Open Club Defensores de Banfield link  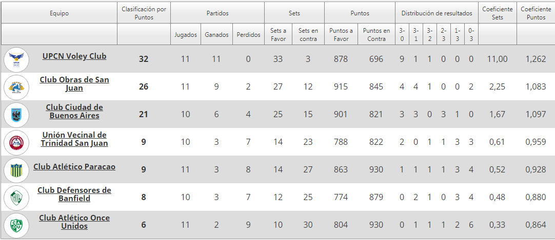[74, 194]
